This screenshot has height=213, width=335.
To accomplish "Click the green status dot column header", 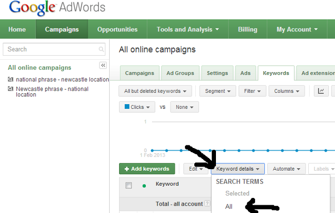I will pyautogui.click(x=144, y=186).
